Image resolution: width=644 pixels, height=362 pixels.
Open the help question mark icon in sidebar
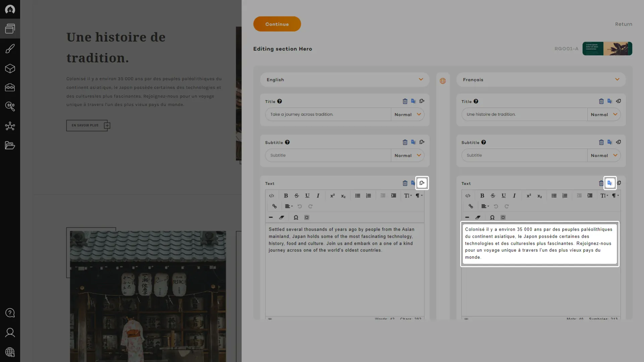click(10, 313)
